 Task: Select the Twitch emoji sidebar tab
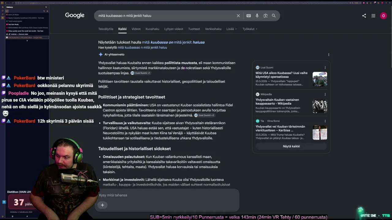coord(27,21)
